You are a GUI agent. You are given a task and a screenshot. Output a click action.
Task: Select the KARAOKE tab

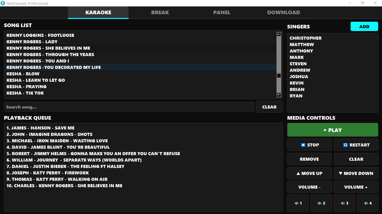click(98, 12)
